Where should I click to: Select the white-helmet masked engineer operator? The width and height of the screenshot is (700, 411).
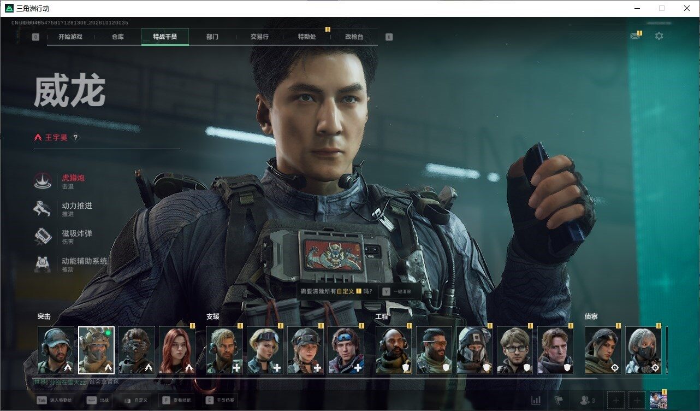tap(474, 350)
